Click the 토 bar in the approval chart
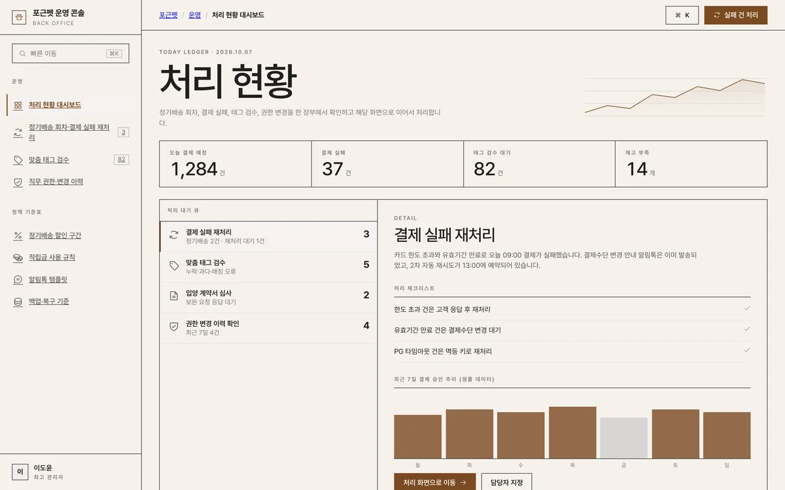 (x=676, y=434)
